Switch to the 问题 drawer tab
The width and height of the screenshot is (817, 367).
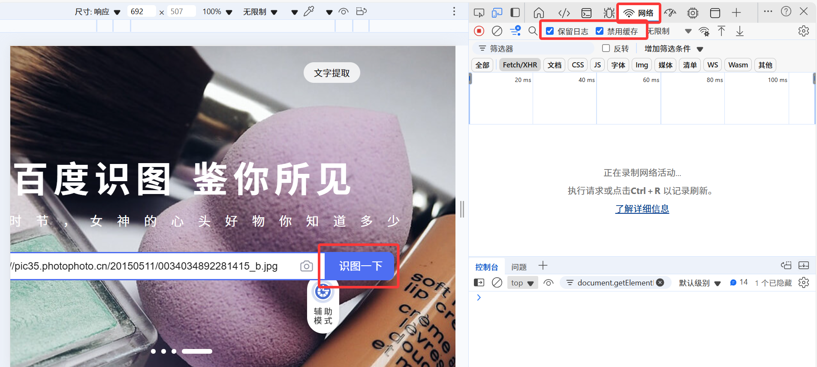(x=519, y=267)
